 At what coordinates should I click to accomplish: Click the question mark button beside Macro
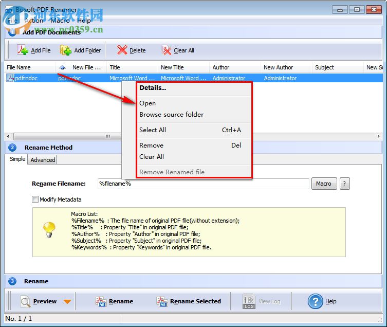pyautogui.click(x=344, y=184)
